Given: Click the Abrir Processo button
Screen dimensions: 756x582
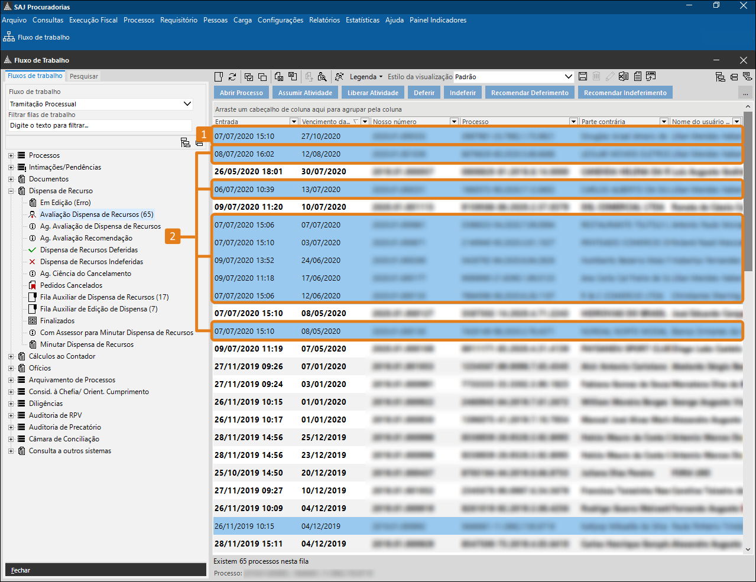Looking at the screenshot, I should point(241,93).
